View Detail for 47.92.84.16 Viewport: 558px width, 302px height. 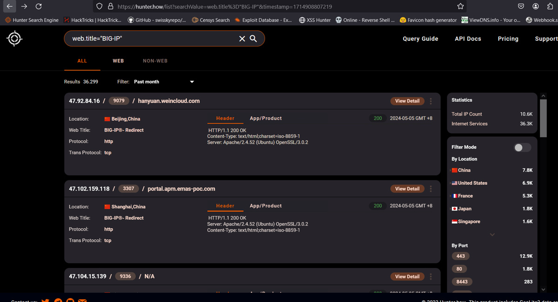[x=407, y=101]
